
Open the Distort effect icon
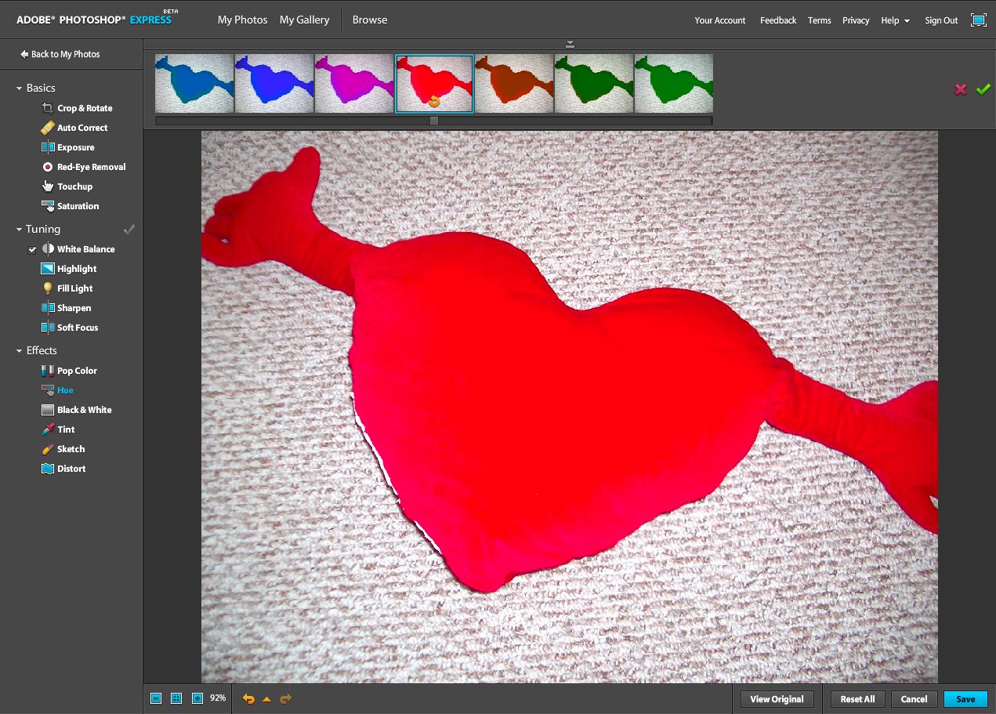click(47, 469)
